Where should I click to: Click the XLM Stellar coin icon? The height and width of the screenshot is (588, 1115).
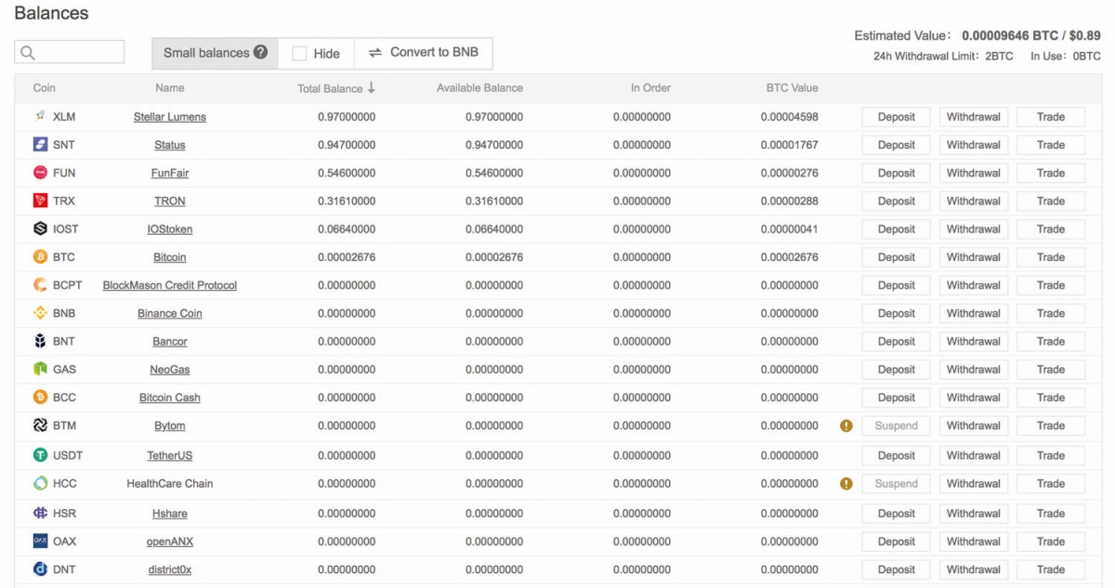pos(40,116)
